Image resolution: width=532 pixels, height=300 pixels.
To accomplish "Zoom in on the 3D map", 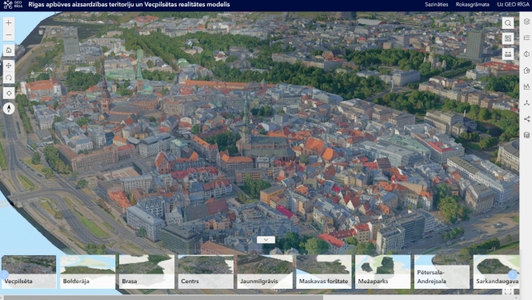I will tap(9, 22).
